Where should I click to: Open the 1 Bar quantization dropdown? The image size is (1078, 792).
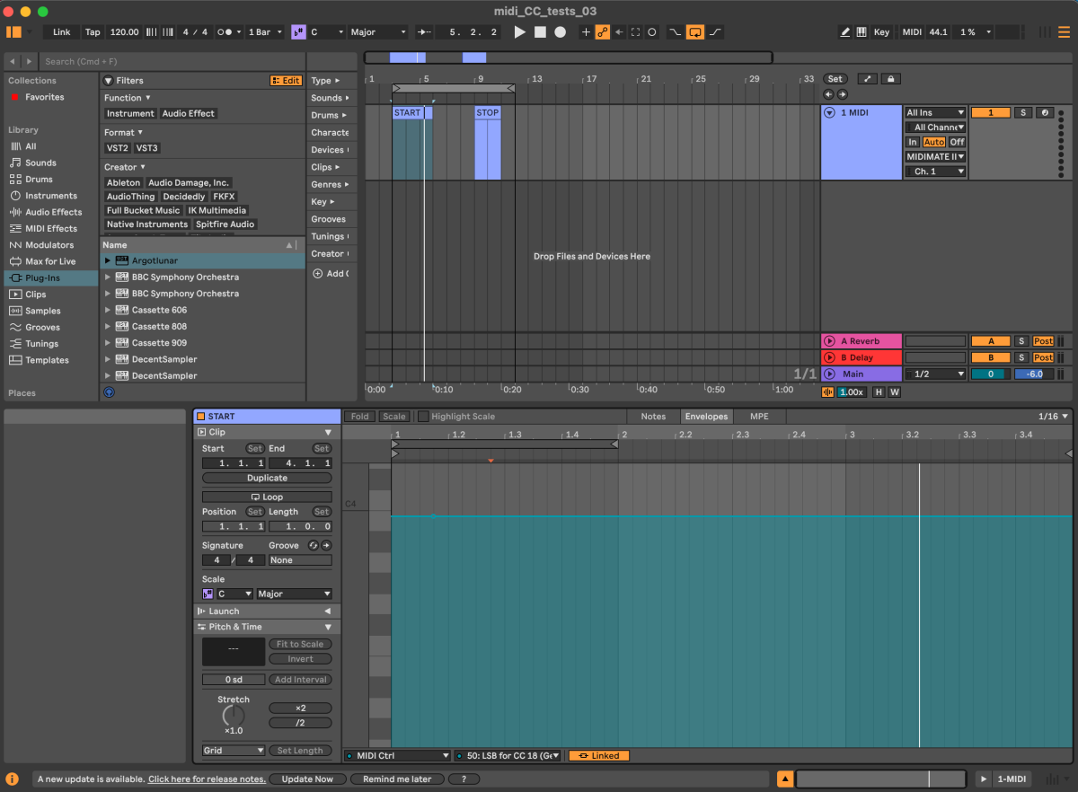click(265, 31)
